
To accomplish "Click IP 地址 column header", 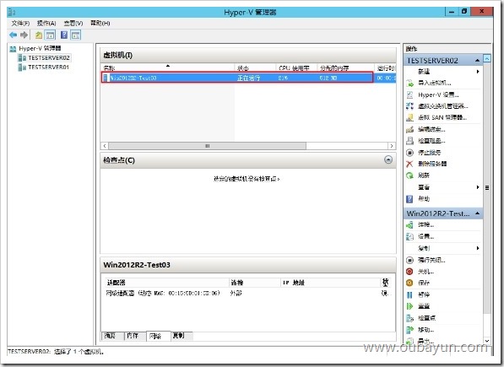I will [x=330, y=283].
